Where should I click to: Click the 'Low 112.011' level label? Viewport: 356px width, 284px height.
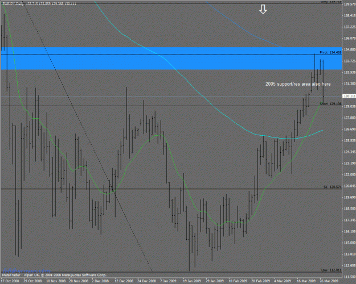point(332,270)
